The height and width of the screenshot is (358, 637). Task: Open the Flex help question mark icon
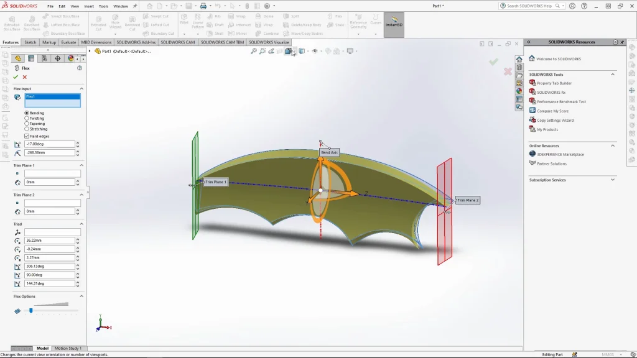click(x=80, y=68)
